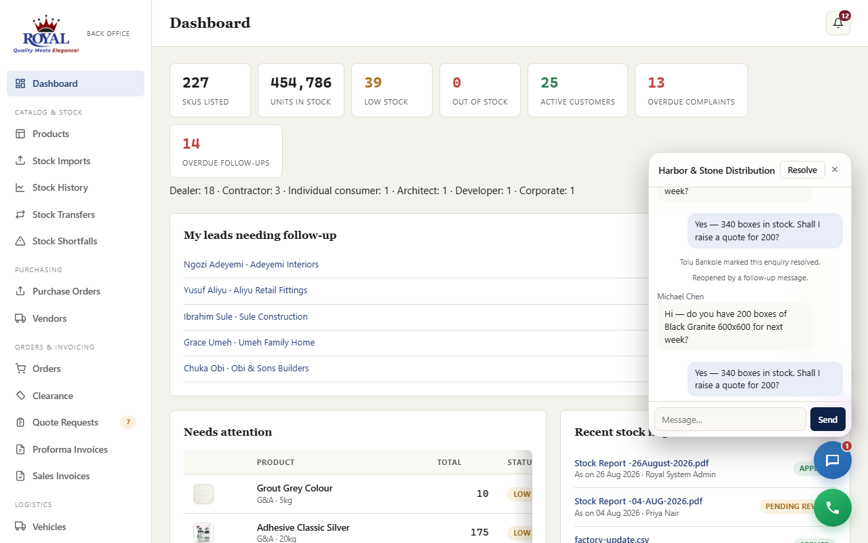Click the Royal logo in sidebar
The height and width of the screenshot is (543, 868).
[x=46, y=35]
